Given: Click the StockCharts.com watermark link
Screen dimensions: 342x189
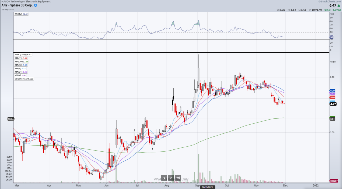Looking at the screenshot, I should 331,2.
